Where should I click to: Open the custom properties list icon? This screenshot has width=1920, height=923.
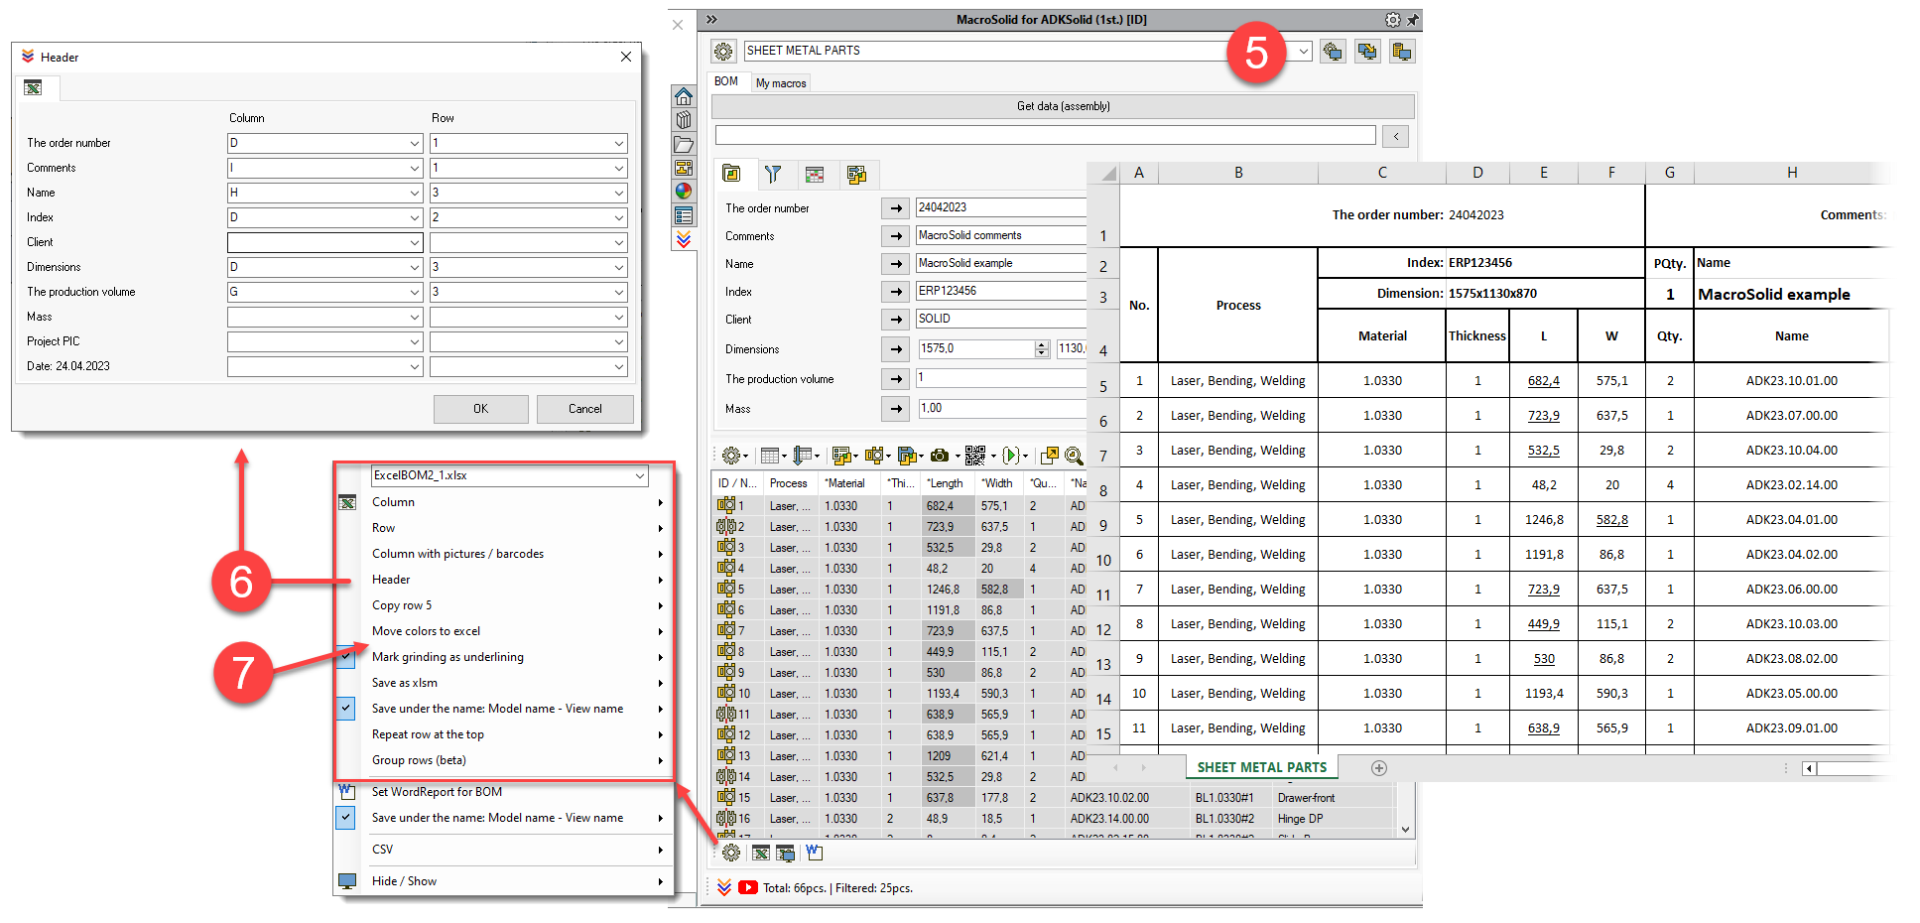[684, 215]
